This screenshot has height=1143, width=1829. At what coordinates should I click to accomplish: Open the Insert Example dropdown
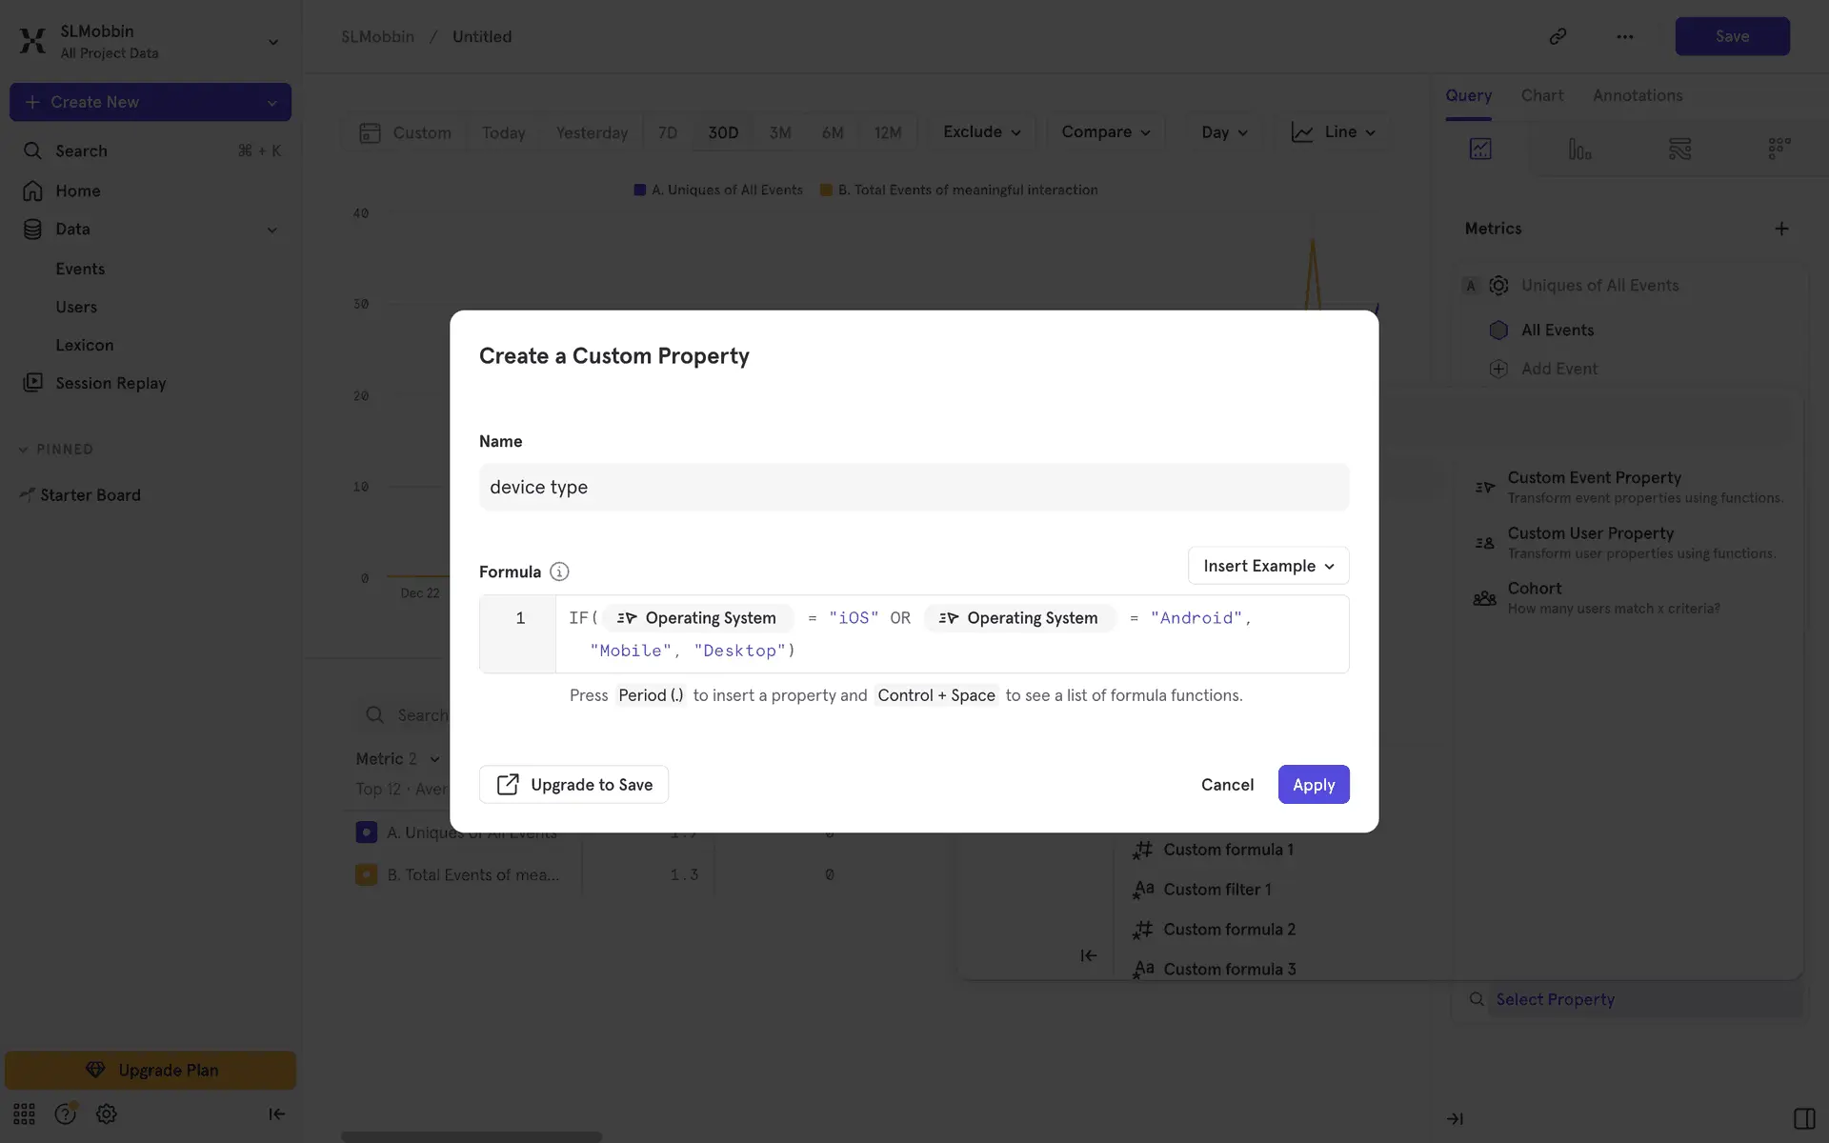pyautogui.click(x=1268, y=566)
